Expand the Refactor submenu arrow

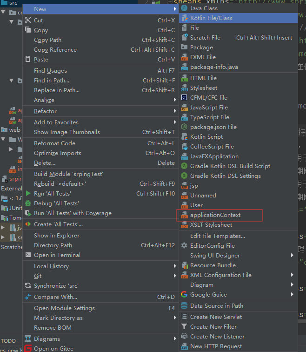(x=175, y=111)
